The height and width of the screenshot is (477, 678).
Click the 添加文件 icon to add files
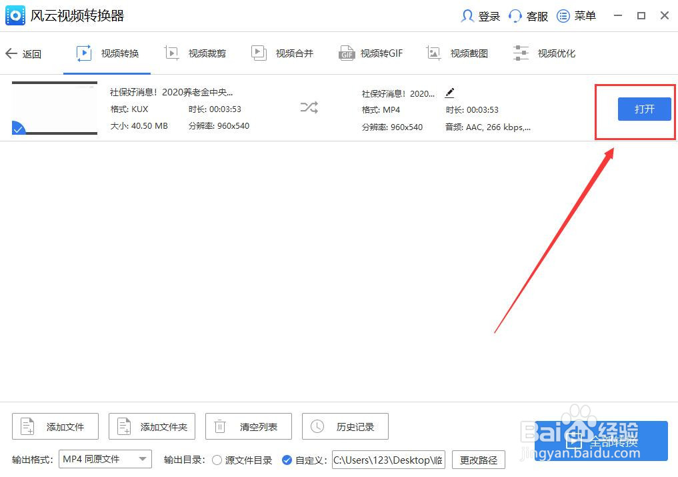[x=27, y=426]
